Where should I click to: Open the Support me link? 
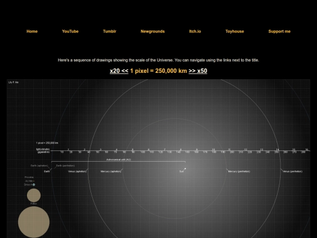coord(279,31)
